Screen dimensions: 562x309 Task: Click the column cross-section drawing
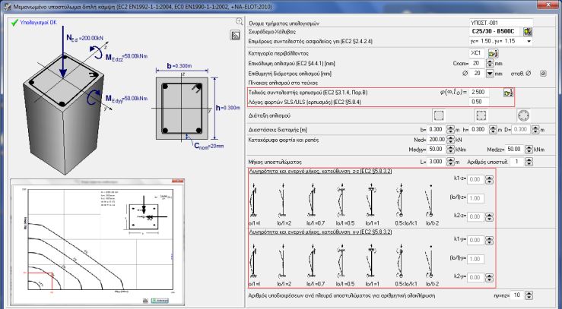click(182, 109)
